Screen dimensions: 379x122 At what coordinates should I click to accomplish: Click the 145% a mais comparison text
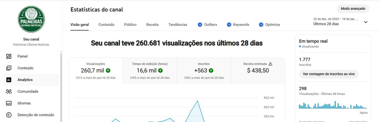click(150, 78)
